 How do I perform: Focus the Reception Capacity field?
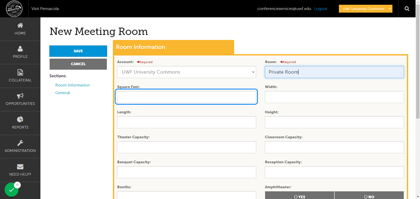tap(334, 172)
